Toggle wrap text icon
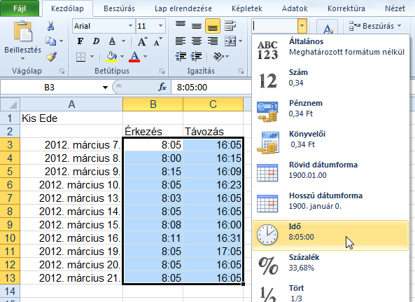Viewport: 415px width, 302px height. click(230, 26)
